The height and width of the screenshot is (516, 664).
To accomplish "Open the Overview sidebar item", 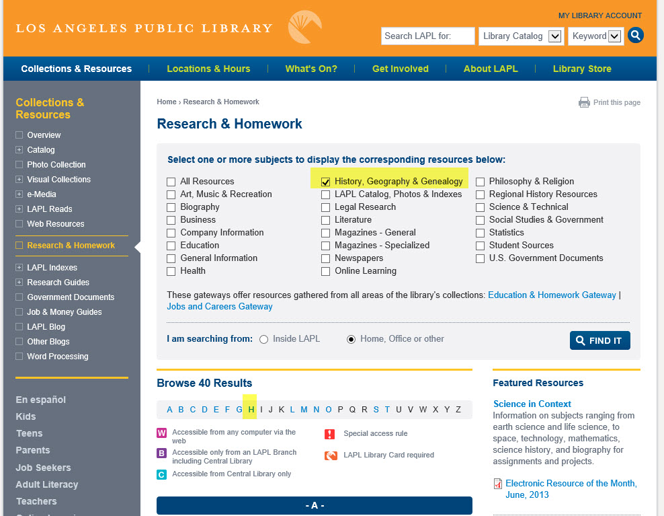I will coord(44,135).
